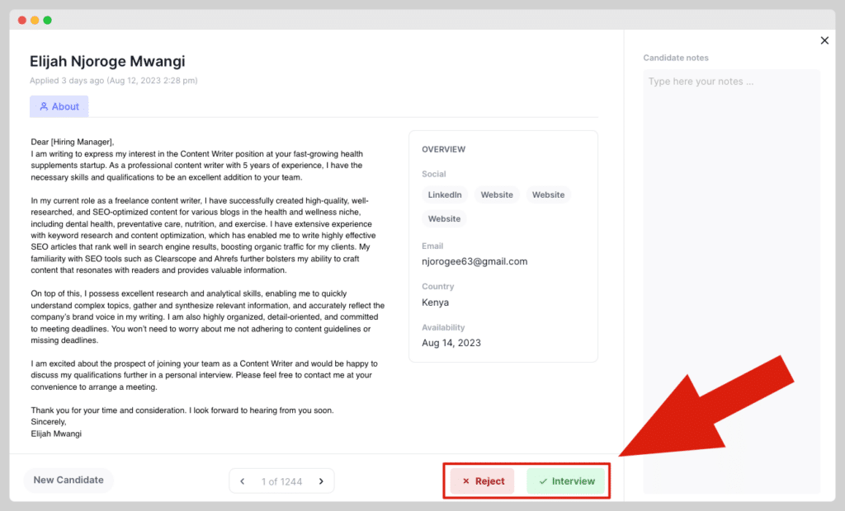This screenshot has height=511, width=845.
Task: Click into the candidate notes field
Action: 731,281
